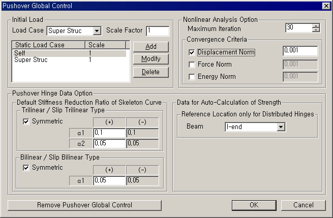Click the Modify button
The width and height of the screenshot is (333, 218).
click(150, 59)
